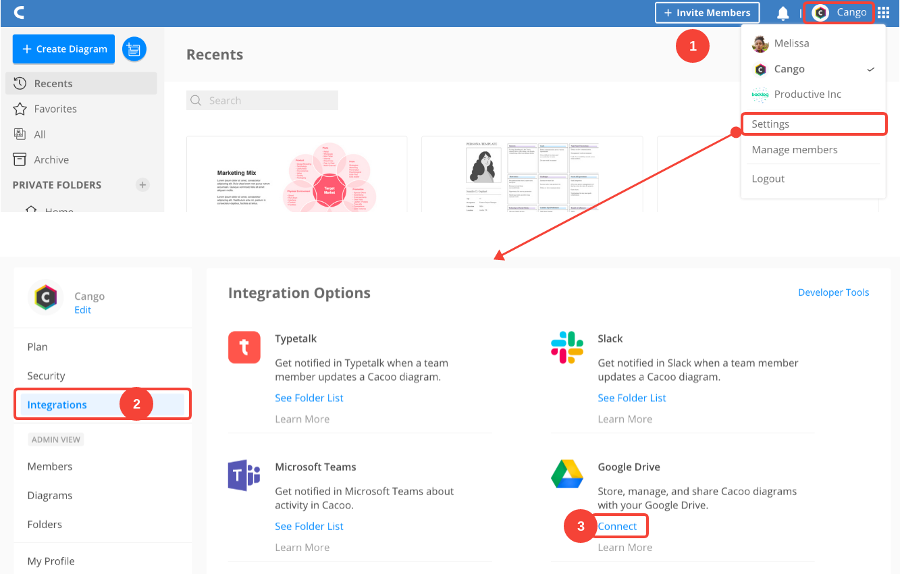
Task: Click the All diagrams icon in the sidebar
Action: [x=20, y=134]
